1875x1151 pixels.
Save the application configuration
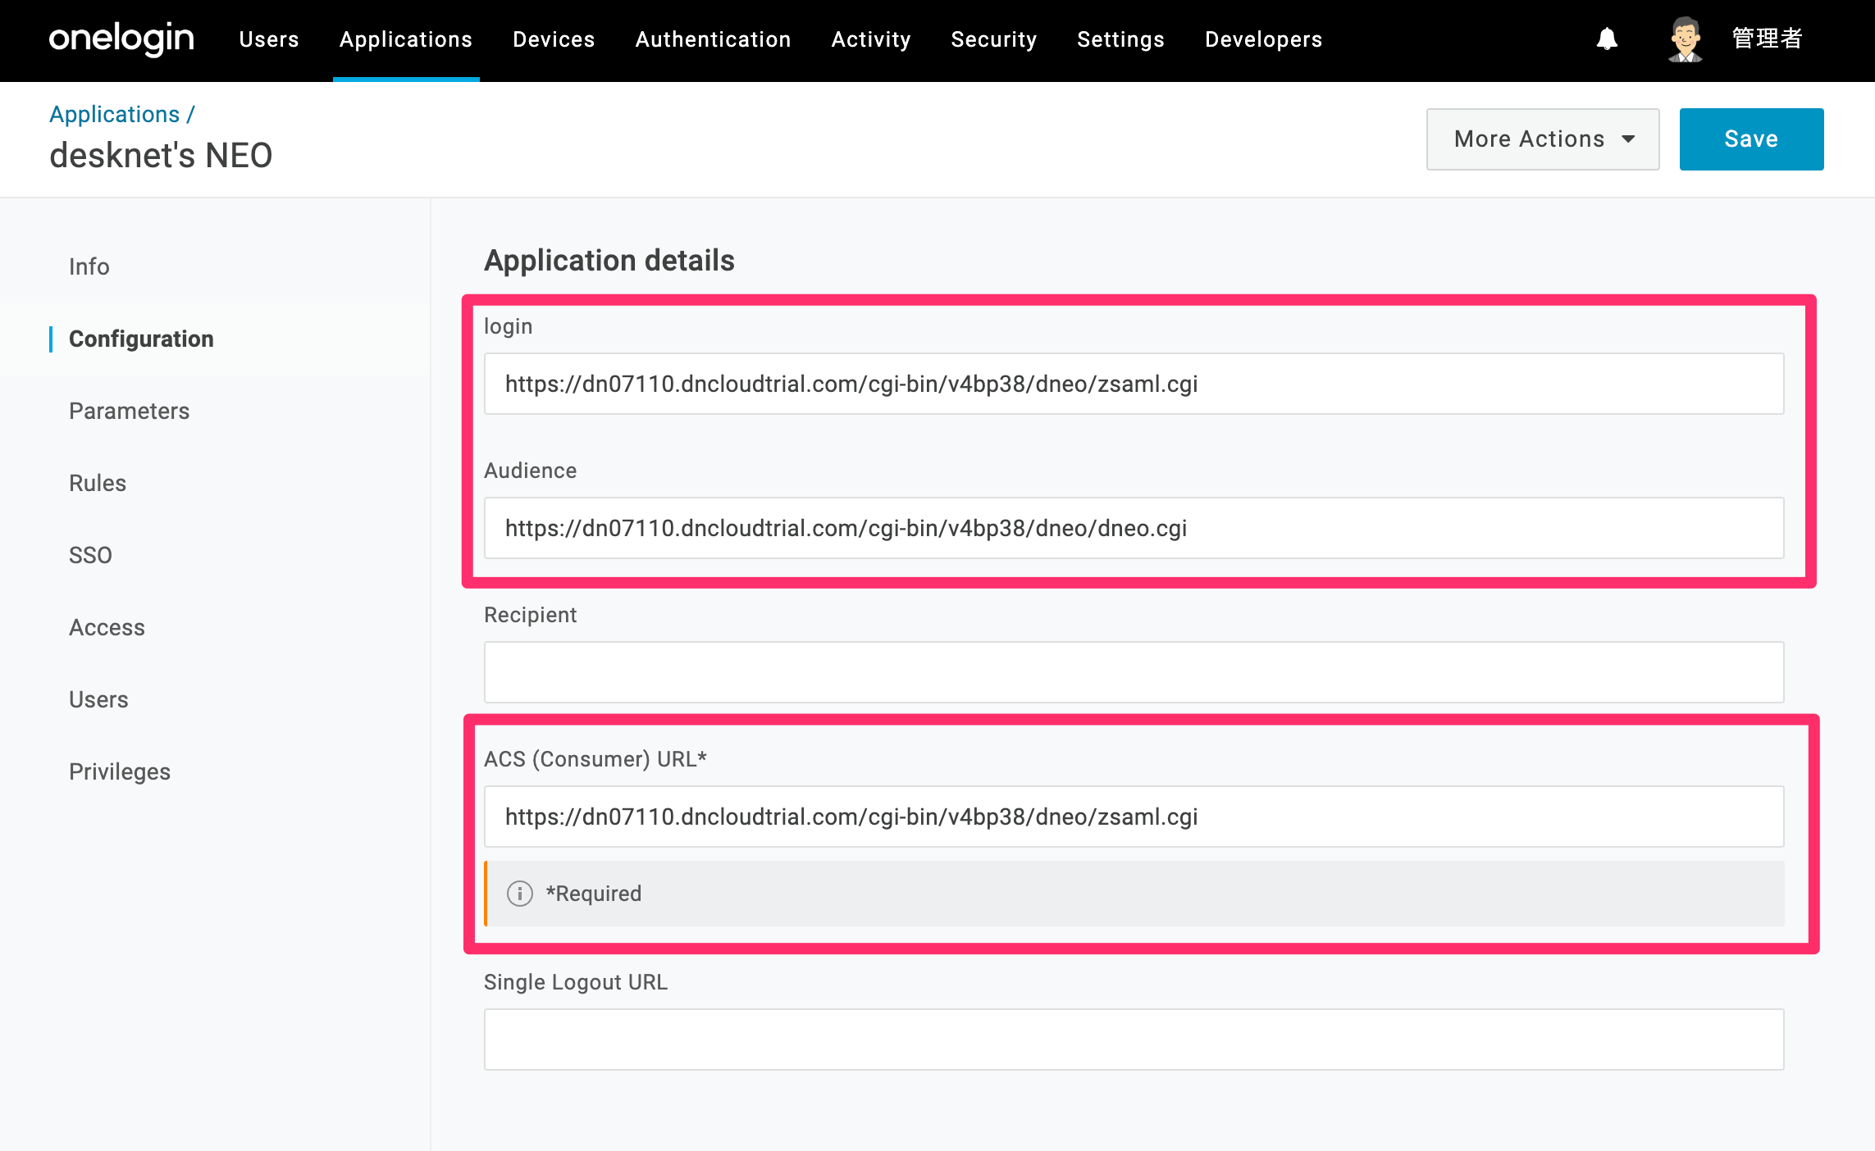coord(1751,139)
